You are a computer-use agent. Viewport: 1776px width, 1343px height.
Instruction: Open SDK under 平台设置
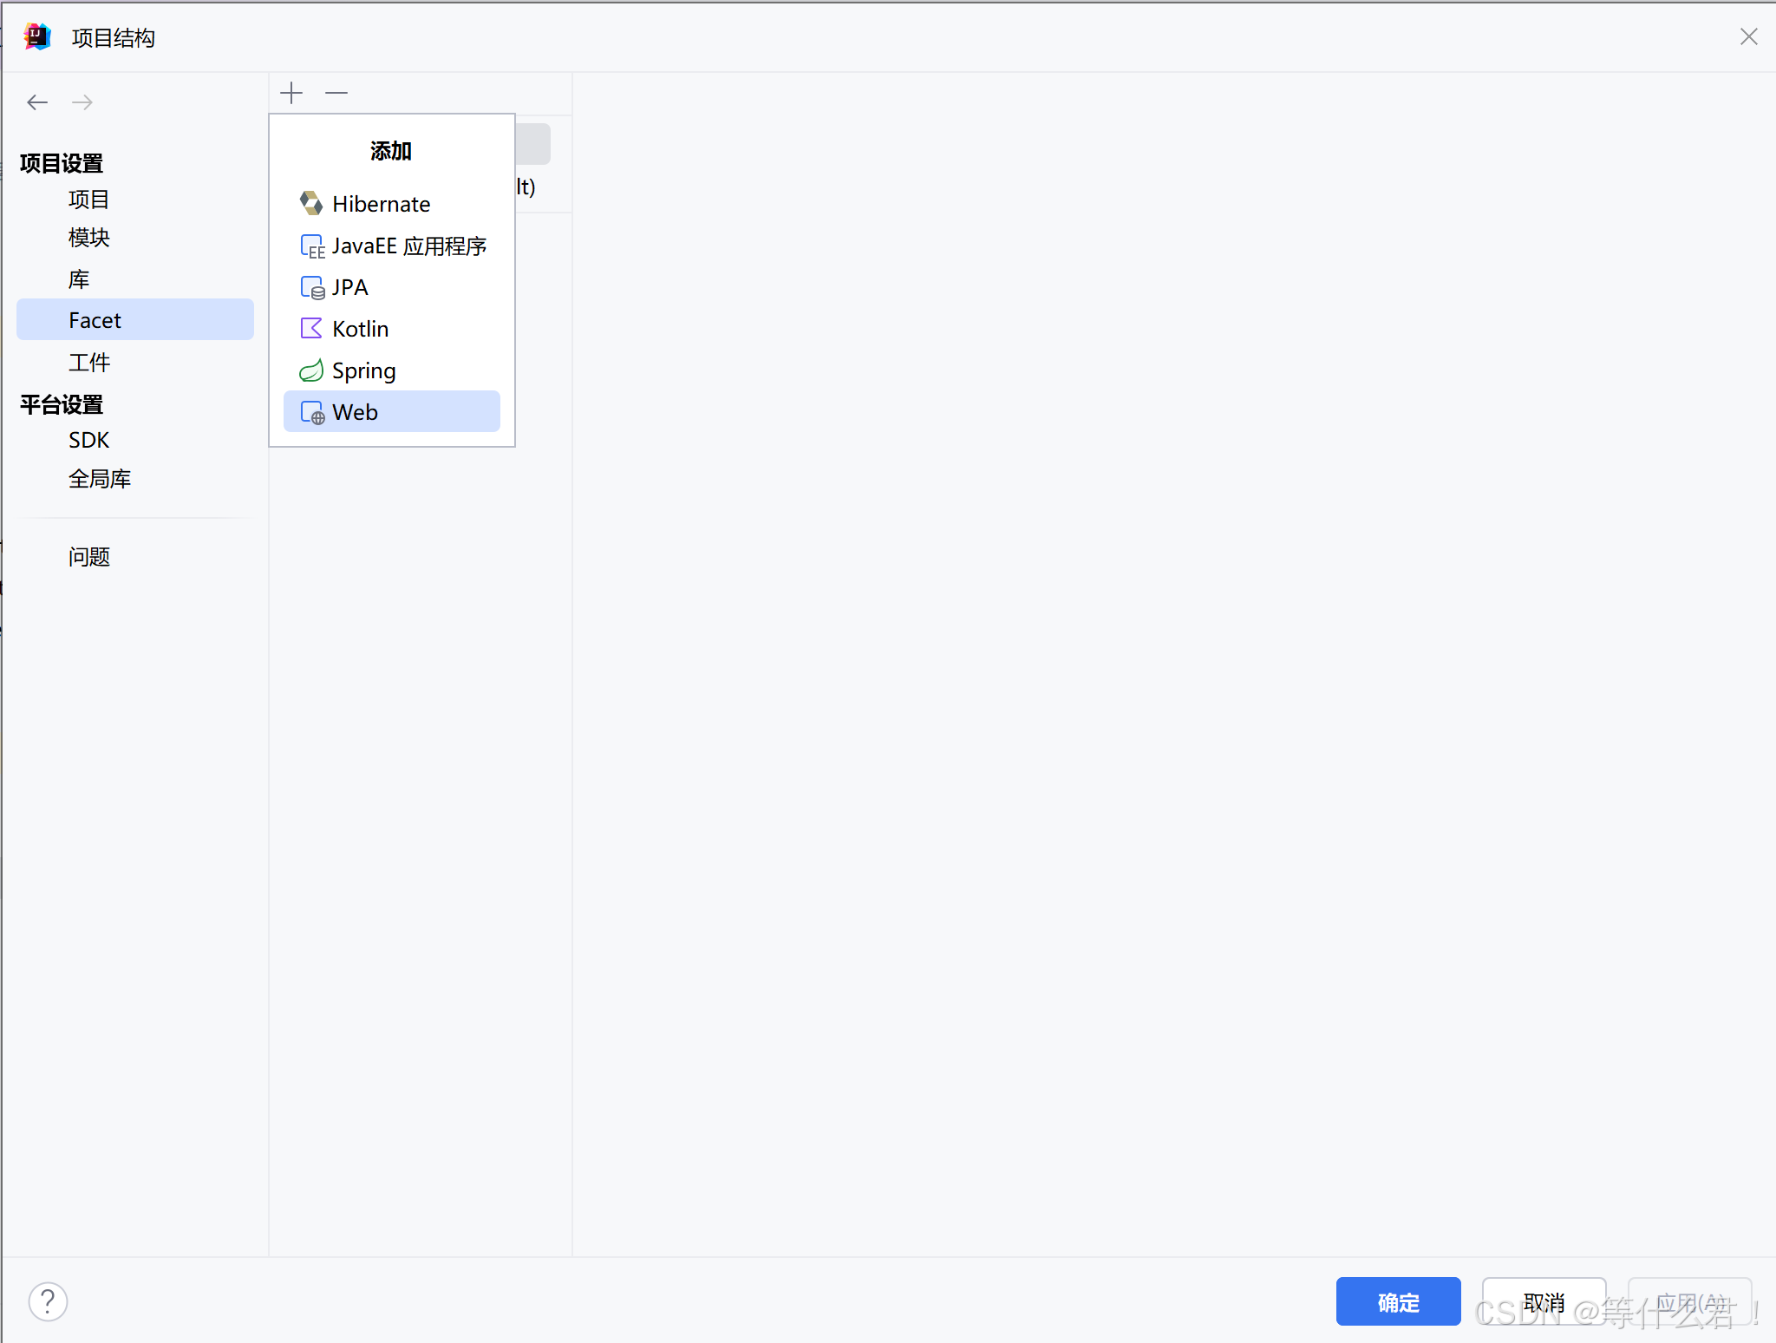pos(89,440)
